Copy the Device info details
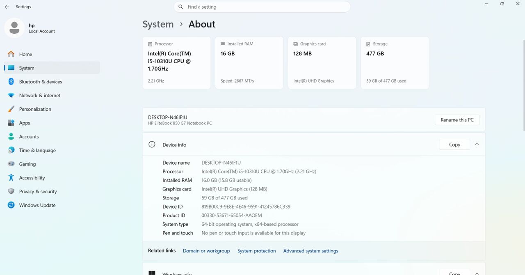 pos(454,144)
